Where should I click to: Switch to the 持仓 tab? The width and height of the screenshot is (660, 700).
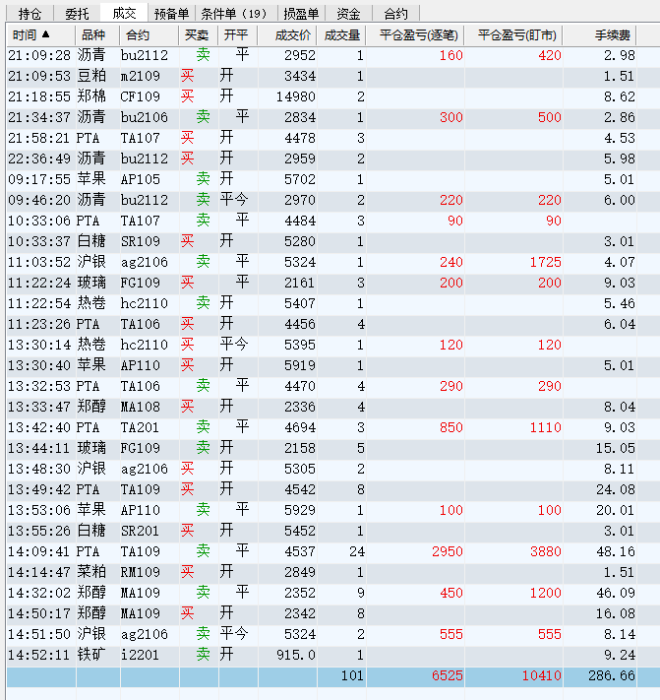pos(30,14)
